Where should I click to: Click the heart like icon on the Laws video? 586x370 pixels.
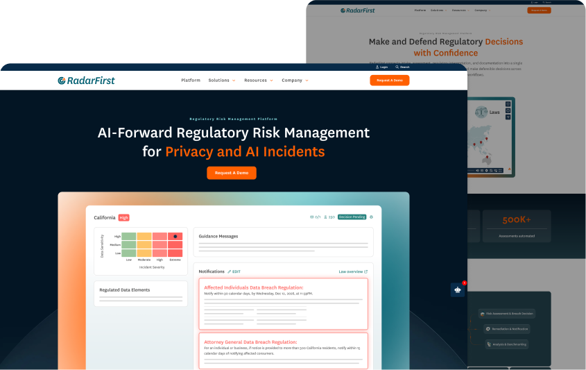point(508,104)
